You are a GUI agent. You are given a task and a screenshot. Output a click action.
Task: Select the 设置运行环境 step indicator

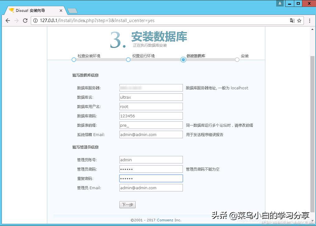tap(128, 59)
